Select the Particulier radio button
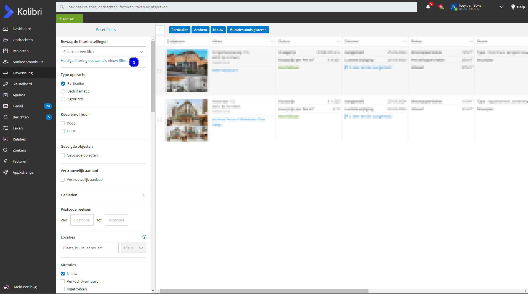Image resolution: width=528 pixels, height=294 pixels. (x=63, y=84)
